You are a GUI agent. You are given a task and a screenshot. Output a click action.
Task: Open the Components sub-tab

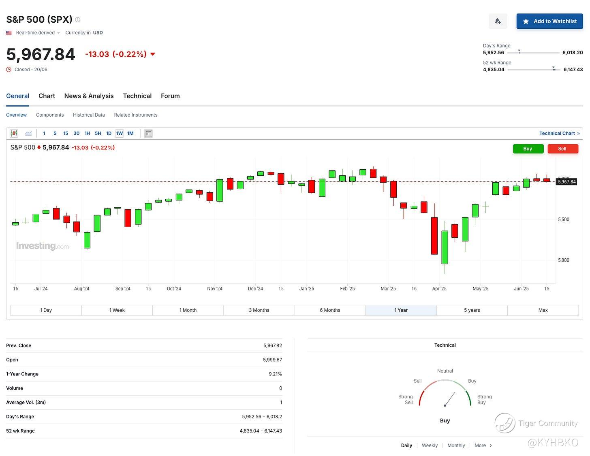pos(50,115)
